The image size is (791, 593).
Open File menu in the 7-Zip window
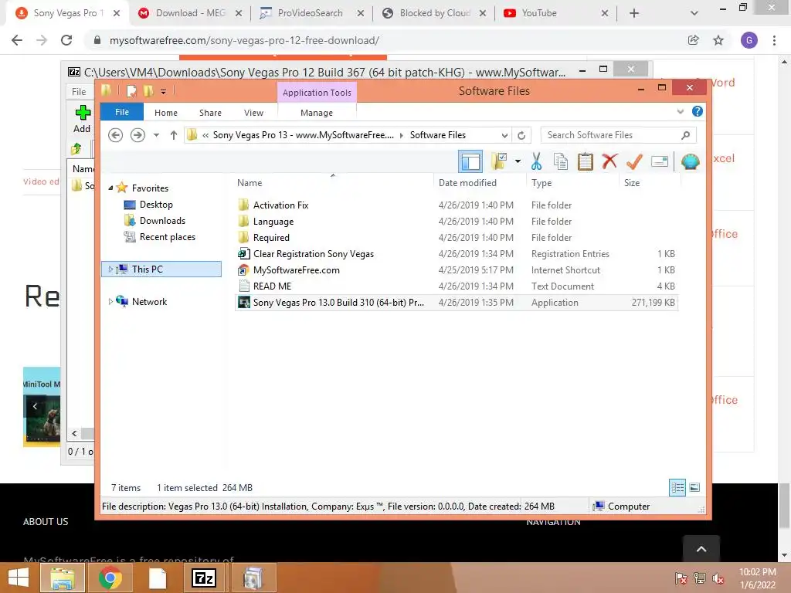pos(79,91)
